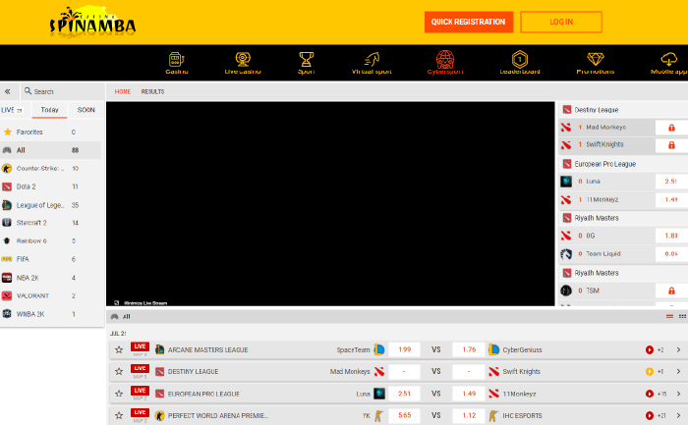
Task: Select League of Legends in sidebar
Action: click(50, 205)
